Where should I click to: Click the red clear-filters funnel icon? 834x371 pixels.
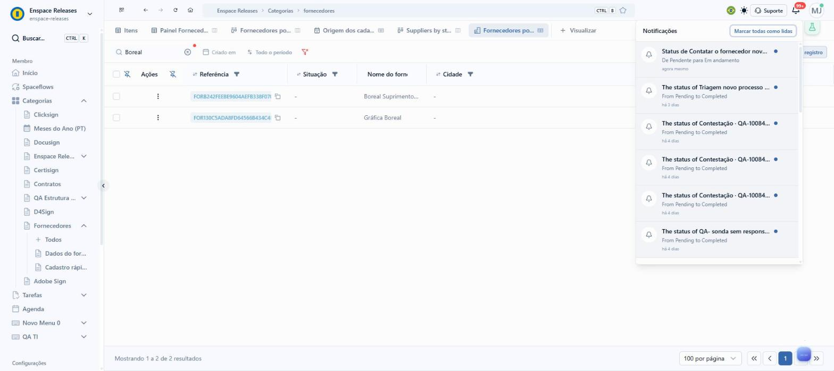click(x=305, y=52)
